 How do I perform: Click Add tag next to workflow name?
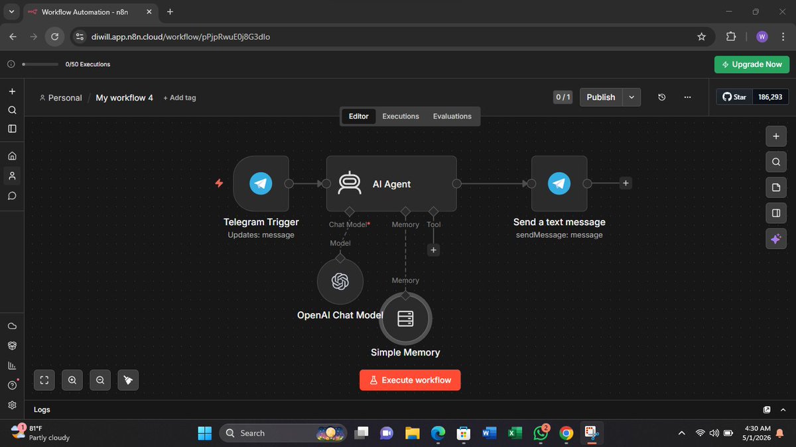click(180, 97)
